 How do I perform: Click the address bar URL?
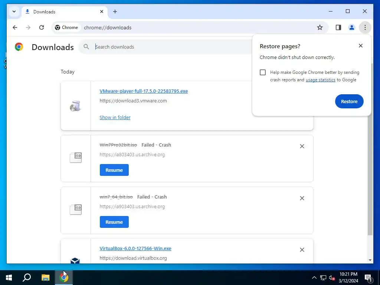click(108, 27)
